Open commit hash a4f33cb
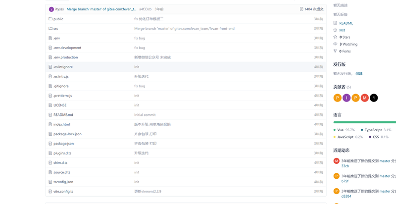The height and width of the screenshot is (204, 396). click(x=146, y=9)
